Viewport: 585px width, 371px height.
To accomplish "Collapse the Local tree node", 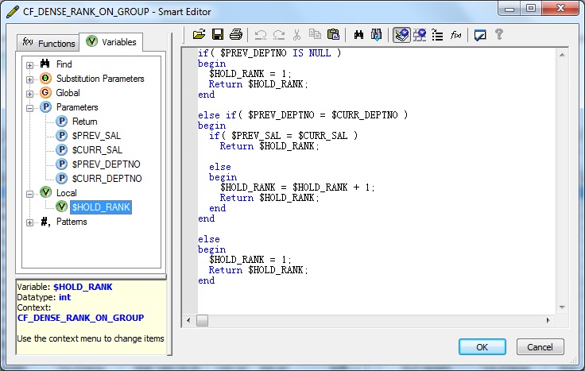I will point(30,194).
